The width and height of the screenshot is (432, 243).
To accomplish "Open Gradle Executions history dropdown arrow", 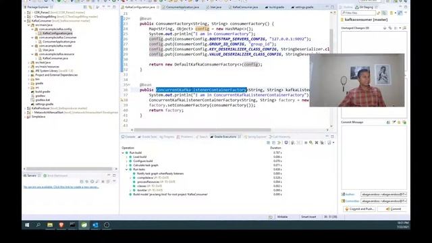I will pos(333,142).
